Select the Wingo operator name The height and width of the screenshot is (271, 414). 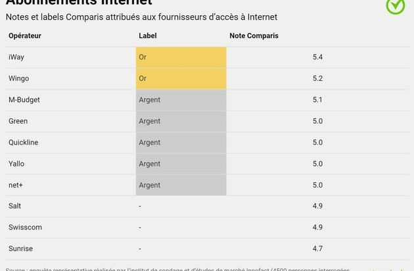[18, 78]
